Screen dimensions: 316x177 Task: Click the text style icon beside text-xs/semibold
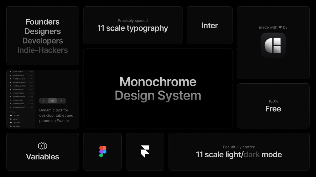11,107
